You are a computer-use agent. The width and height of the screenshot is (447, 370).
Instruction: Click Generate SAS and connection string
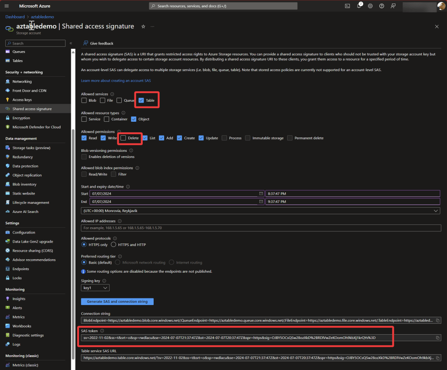pos(117,301)
